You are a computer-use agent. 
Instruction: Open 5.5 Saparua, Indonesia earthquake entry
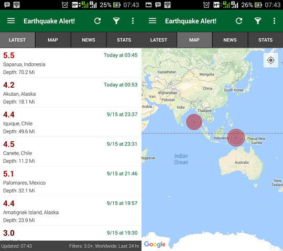71,63
